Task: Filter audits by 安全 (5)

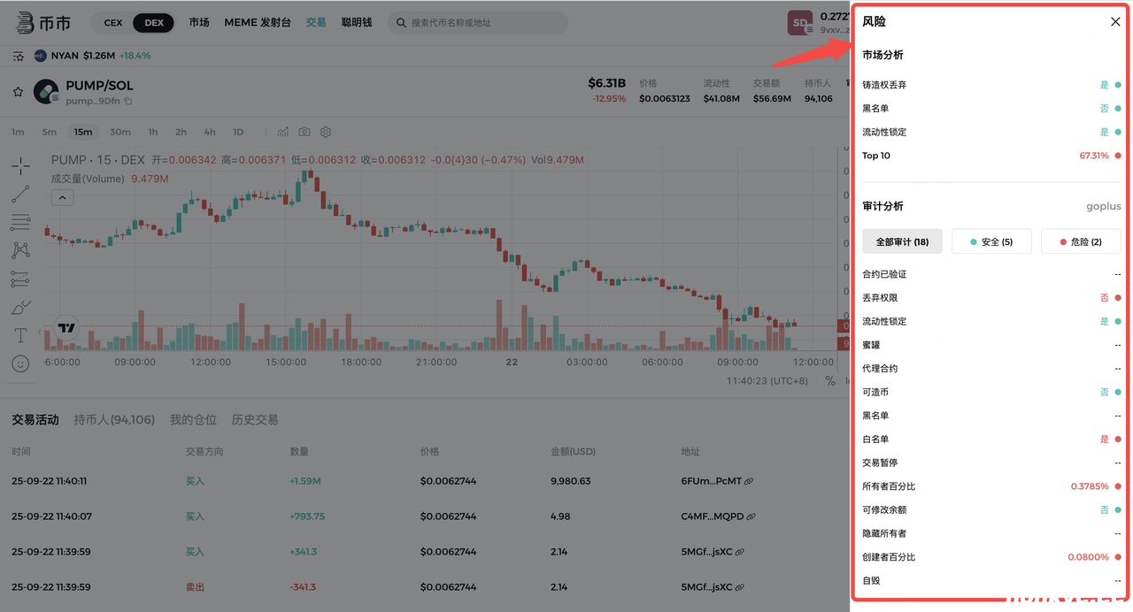Action: [x=991, y=241]
